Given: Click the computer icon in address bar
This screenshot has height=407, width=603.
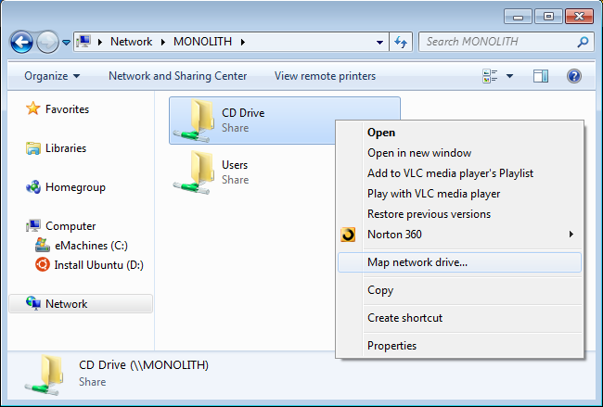Looking at the screenshot, I should (x=83, y=41).
